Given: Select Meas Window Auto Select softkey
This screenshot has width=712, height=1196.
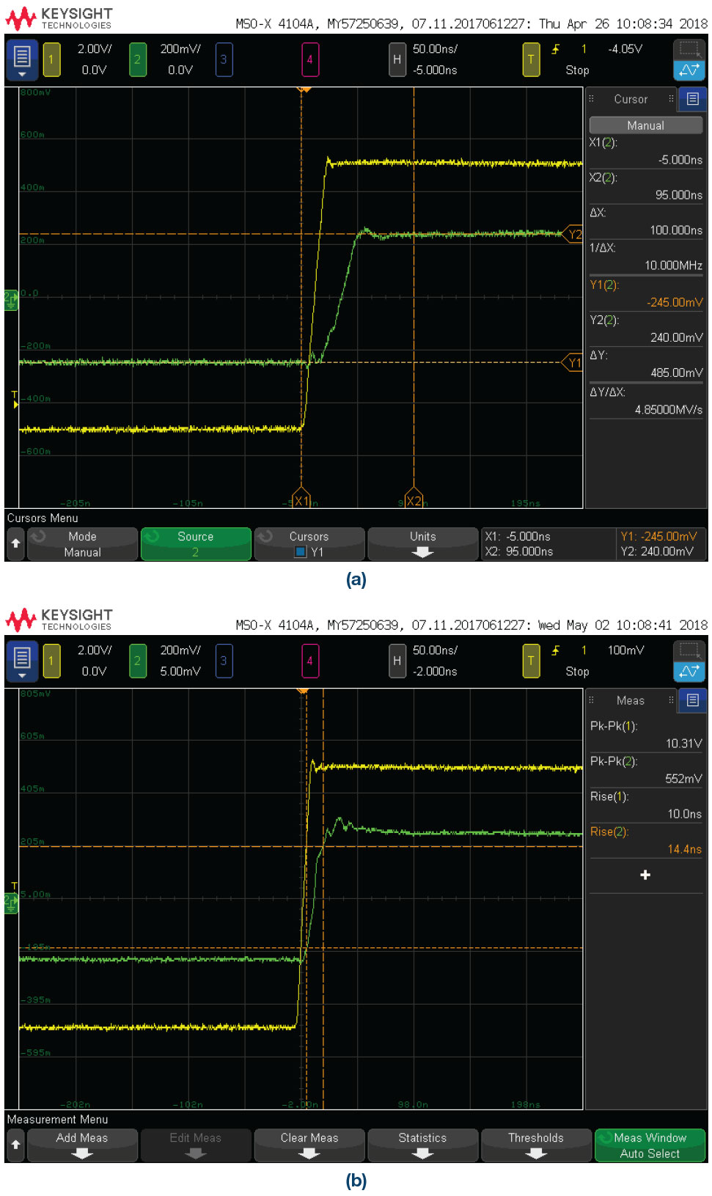Looking at the screenshot, I should (x=650, y=1145).
